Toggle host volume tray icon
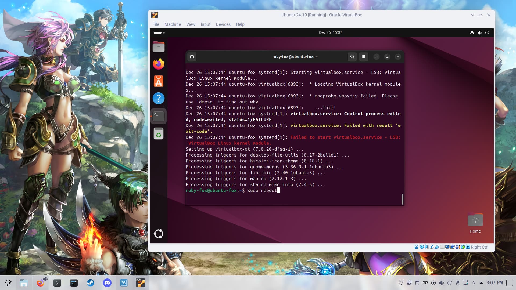Image resolution: width=516 pixels, height=290 pixels. (442, 283)
